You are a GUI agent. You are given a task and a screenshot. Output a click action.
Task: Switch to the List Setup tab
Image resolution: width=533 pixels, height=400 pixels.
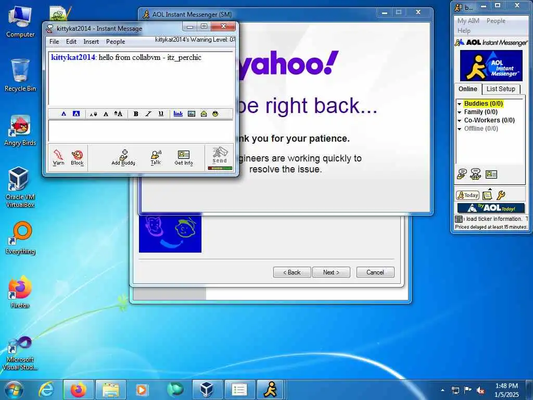(501, 89)
